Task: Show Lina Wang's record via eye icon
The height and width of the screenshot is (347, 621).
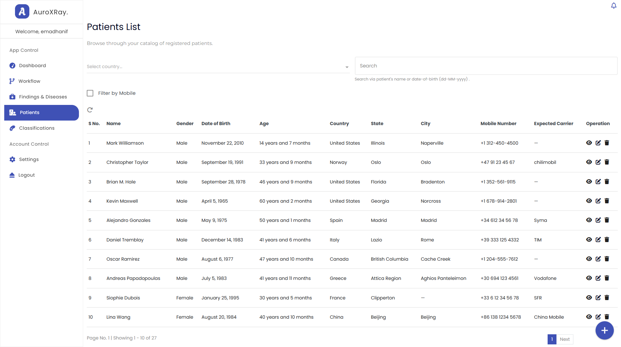Action: pyautogui.click(x=589, y=317)
